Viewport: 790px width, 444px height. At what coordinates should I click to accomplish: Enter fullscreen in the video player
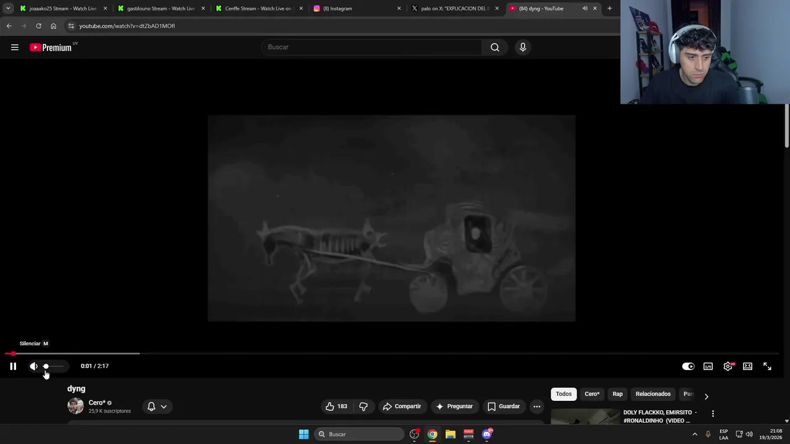(767, 366)
